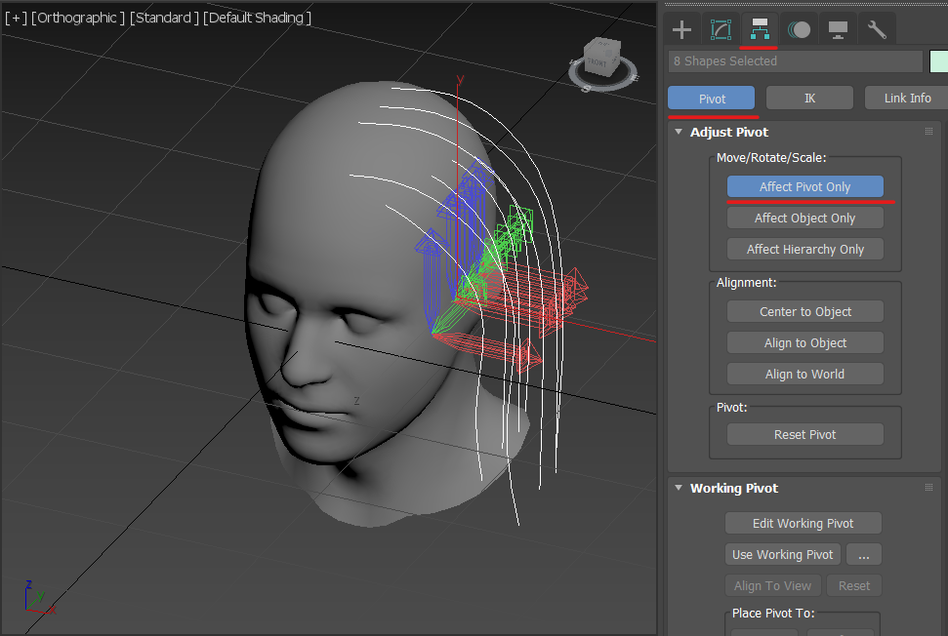Toggle Affect Pivot Only mode
The height and width of the screenshot is (636, 948).
click(804, 186)
